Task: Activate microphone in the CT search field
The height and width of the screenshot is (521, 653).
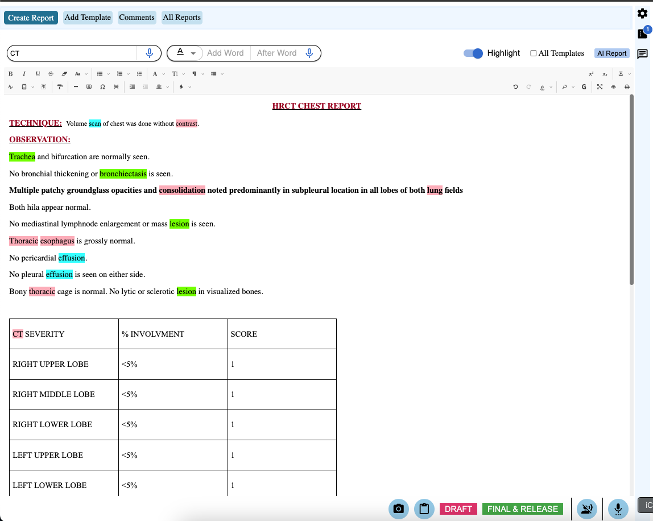Action: click(150, 53)
